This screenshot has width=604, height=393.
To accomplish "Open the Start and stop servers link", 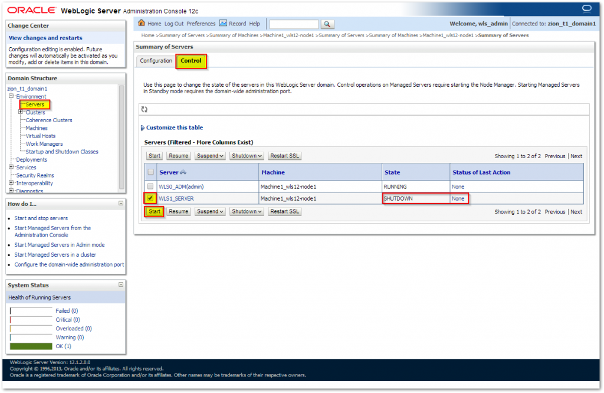I will (41, 218).
